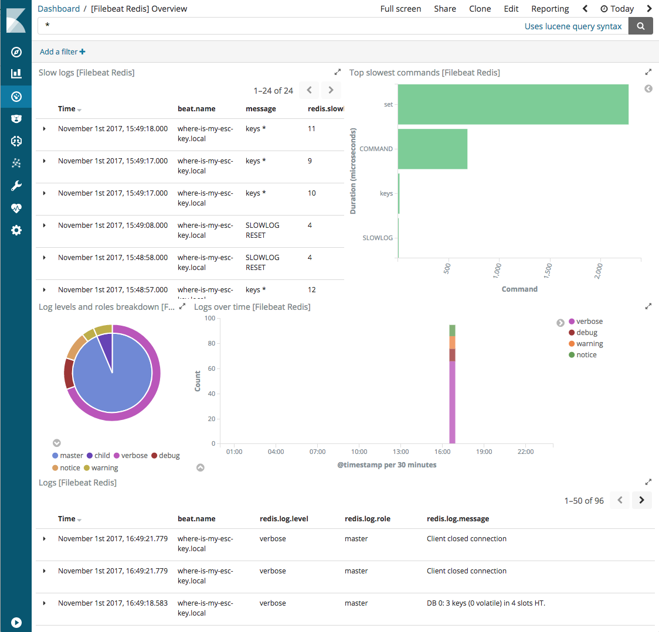Open Edit mode from the top menu
The image size is (659, 632).
(x=511, y=8)
